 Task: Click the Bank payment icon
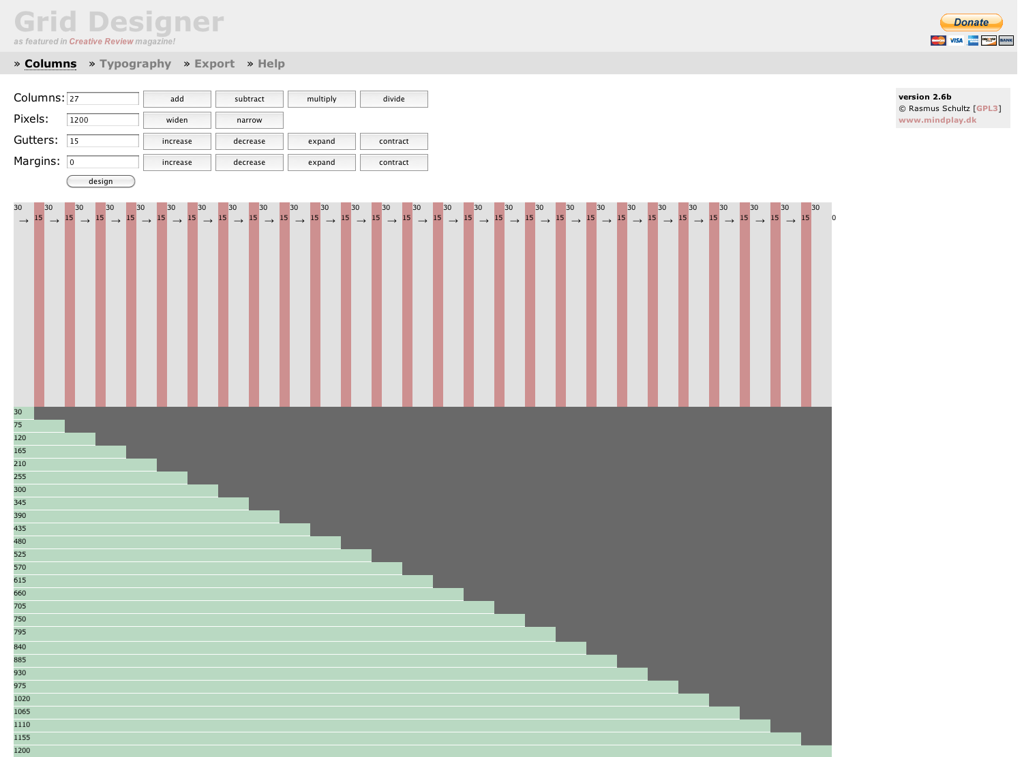pos(1006,40)
